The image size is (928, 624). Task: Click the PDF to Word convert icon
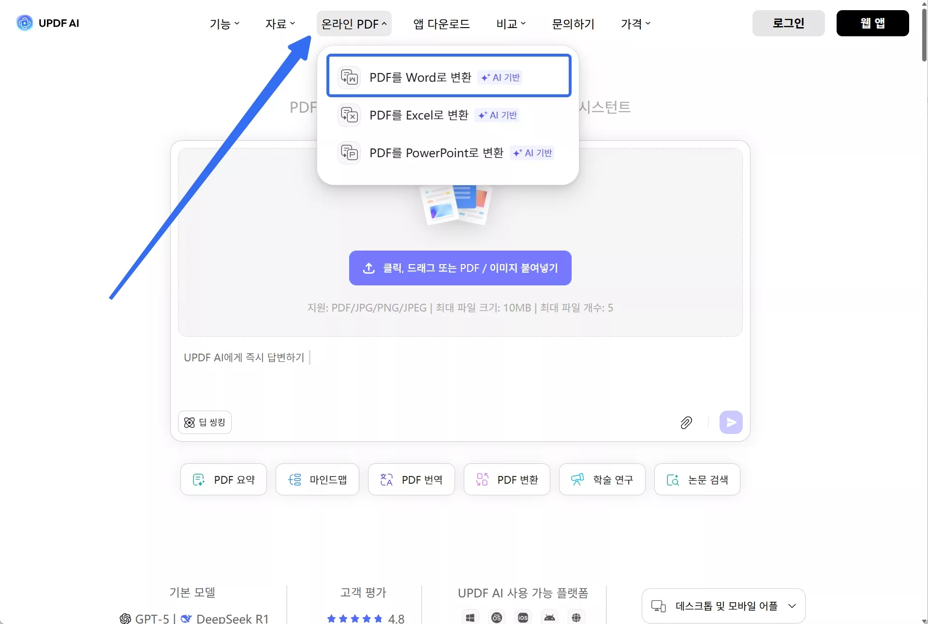[349, 77]
